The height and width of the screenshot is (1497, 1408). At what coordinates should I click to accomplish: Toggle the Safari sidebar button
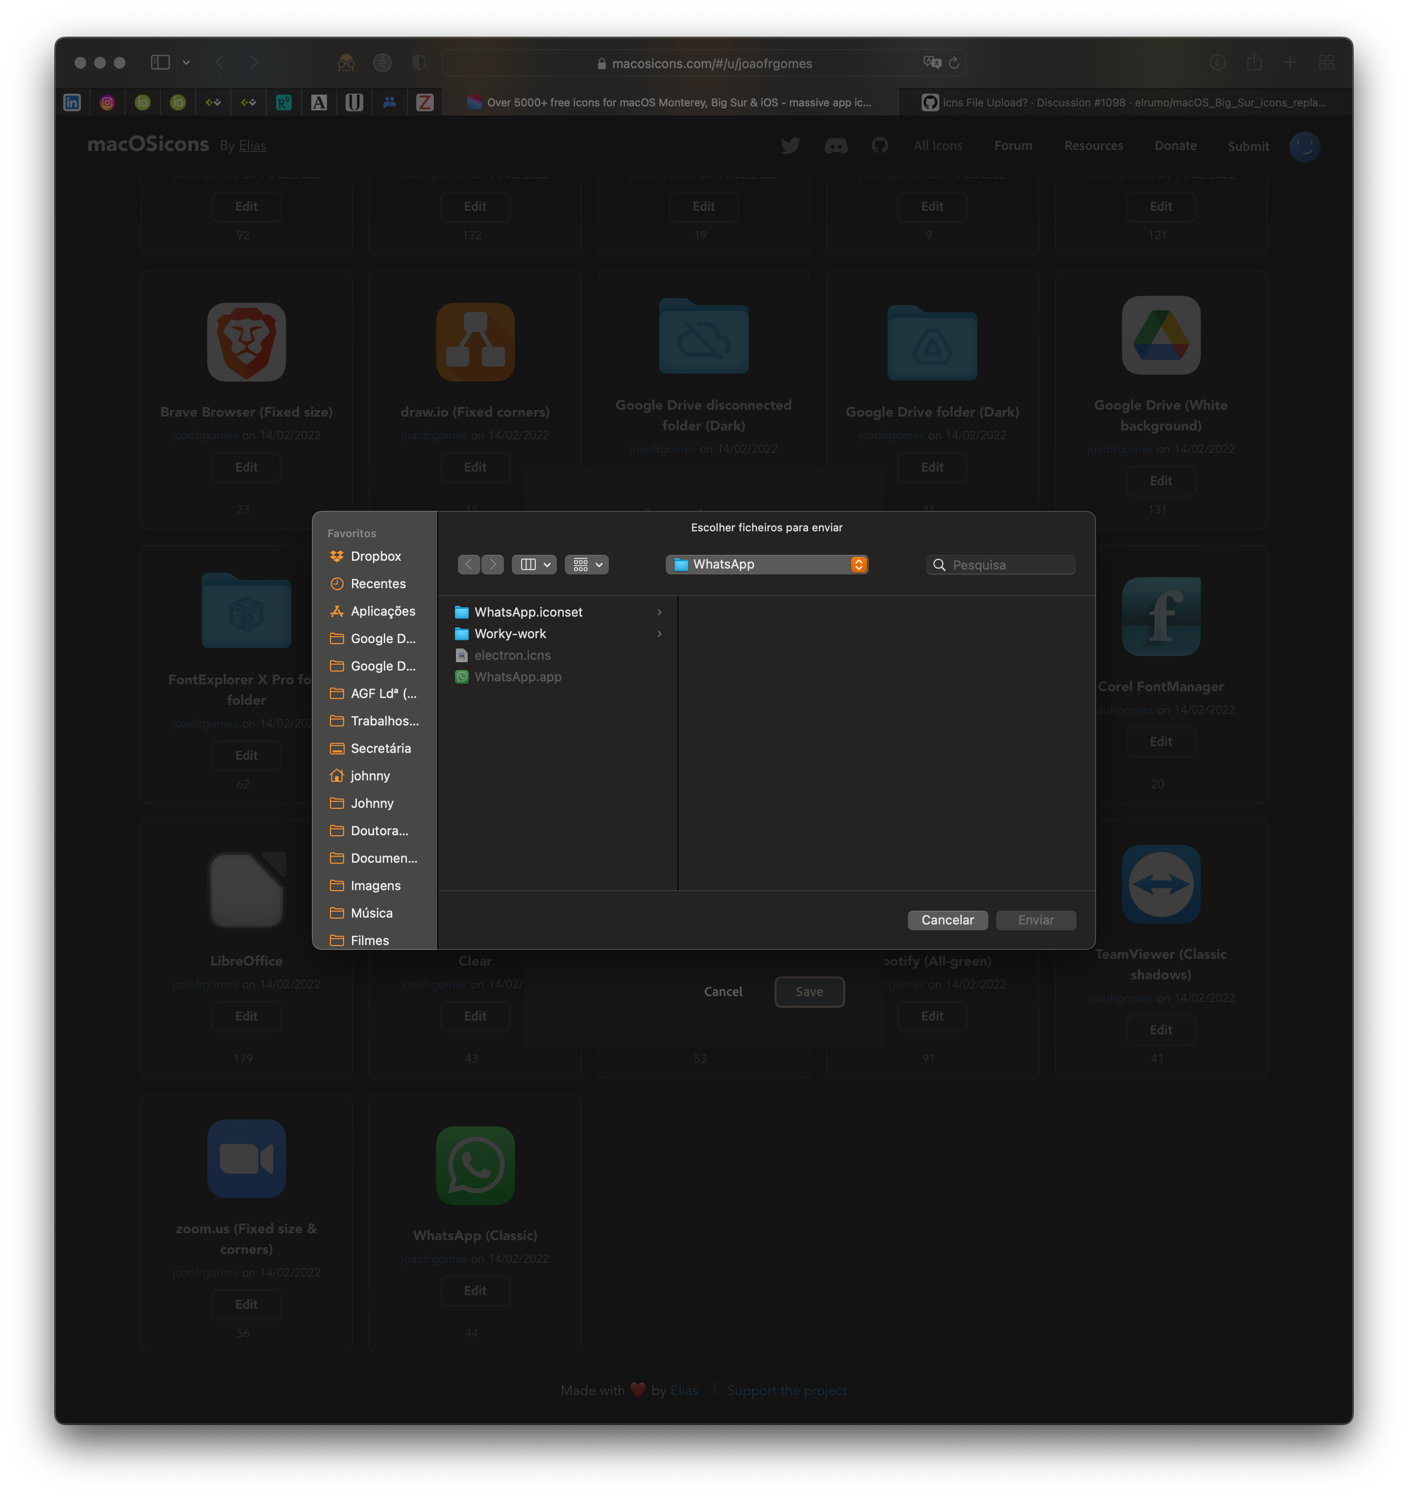(160, 63)
